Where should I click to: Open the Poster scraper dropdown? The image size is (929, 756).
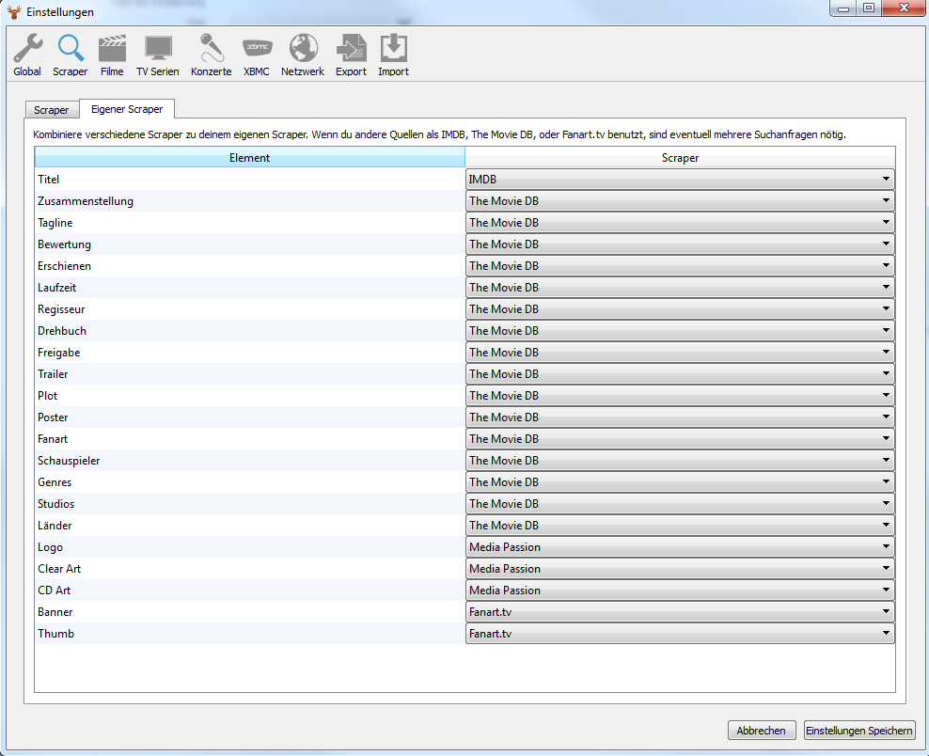pyautogui.click(x=680, y=417)
